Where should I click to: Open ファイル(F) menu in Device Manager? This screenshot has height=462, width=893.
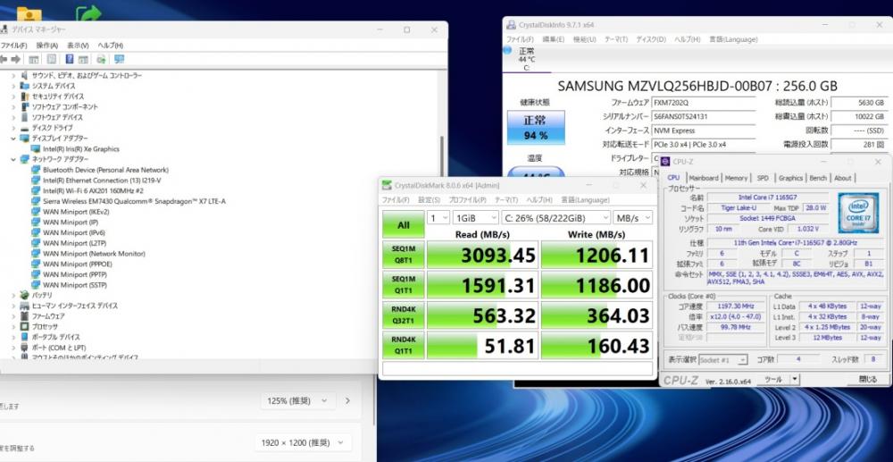[13, 46]
